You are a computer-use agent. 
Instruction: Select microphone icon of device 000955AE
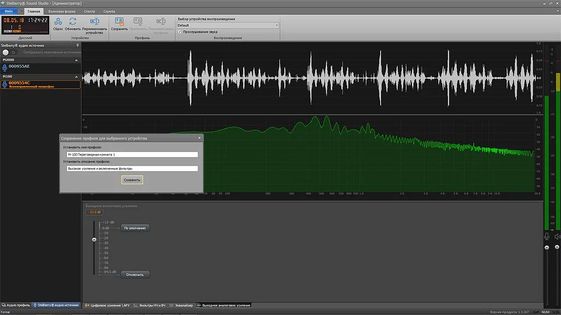(x=4, y=67)
